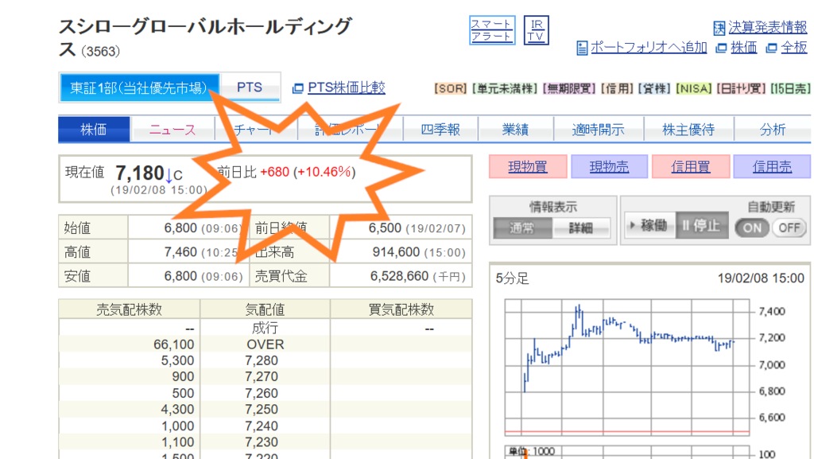Open PTS株価比較 link
814x459 pixels.
347,88
